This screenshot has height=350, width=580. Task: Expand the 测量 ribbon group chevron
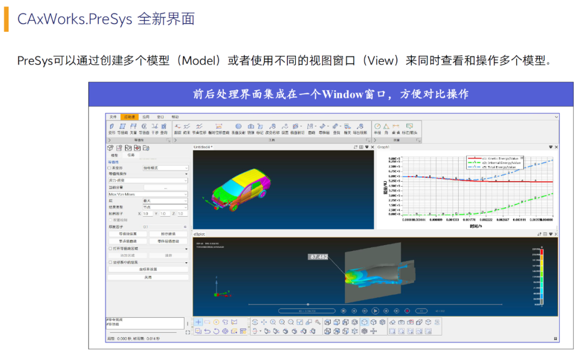375,140
